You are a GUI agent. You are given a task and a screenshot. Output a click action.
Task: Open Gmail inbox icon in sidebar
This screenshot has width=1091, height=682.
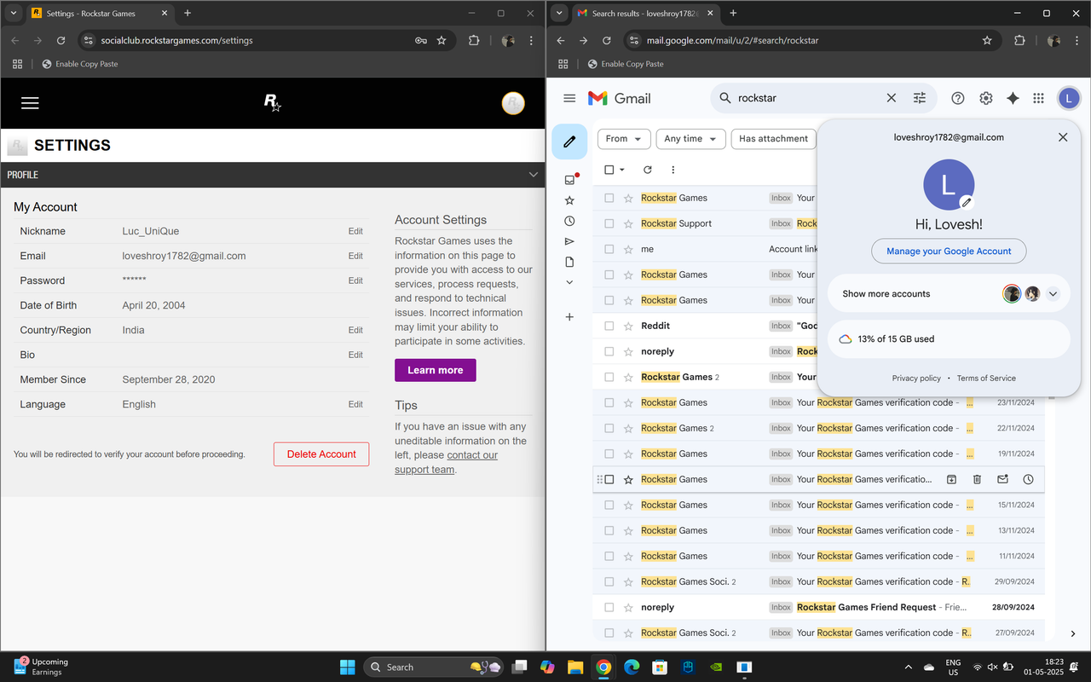click(569, 180)
